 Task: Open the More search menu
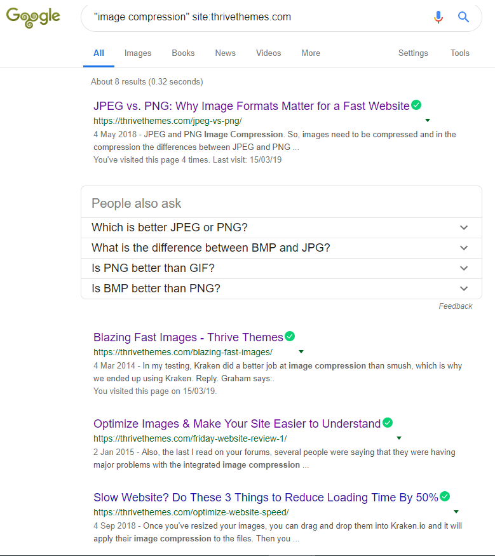pos(311,53)
